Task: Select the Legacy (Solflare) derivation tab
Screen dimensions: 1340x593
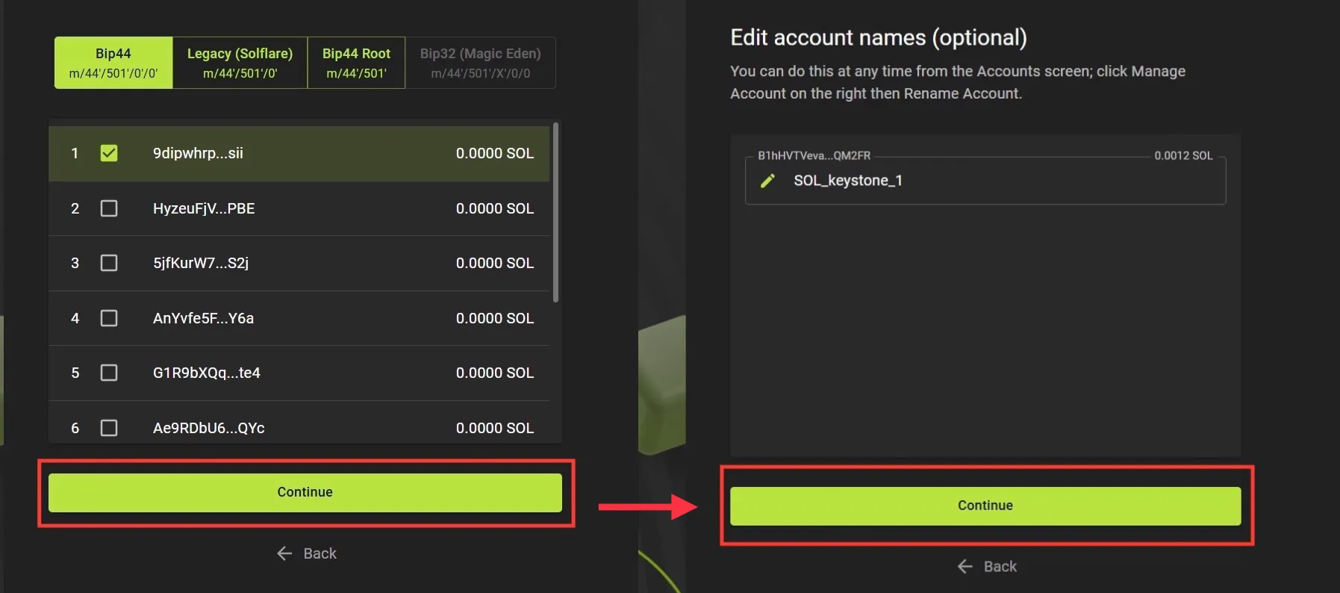Action: 240,63
